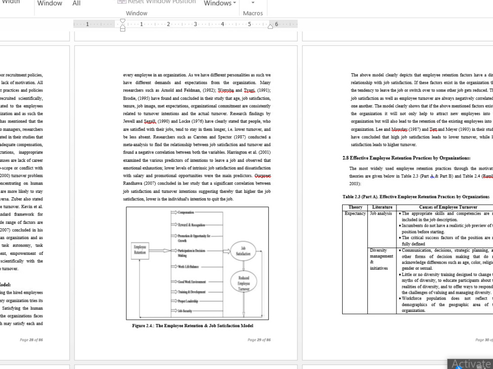This screenshot has width=493, height=369.
Task: Click the underlined name 'Gurpreet'
Action: point(263,176)
